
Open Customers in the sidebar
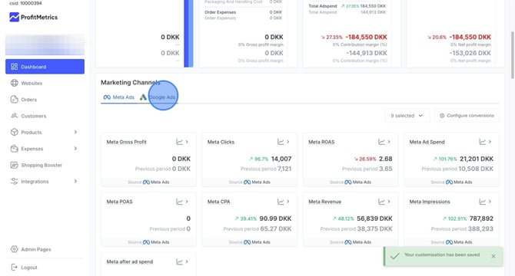coord(34,116)
